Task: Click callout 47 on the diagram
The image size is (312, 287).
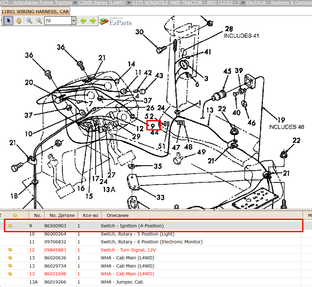Action: click(176, 148)
